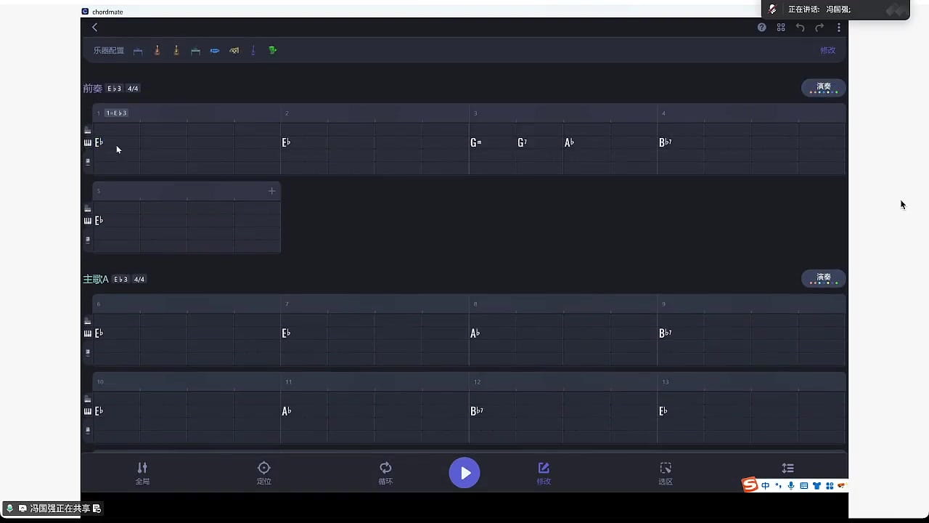Select the Gm chord in measure 3

[x=476, y=142]
